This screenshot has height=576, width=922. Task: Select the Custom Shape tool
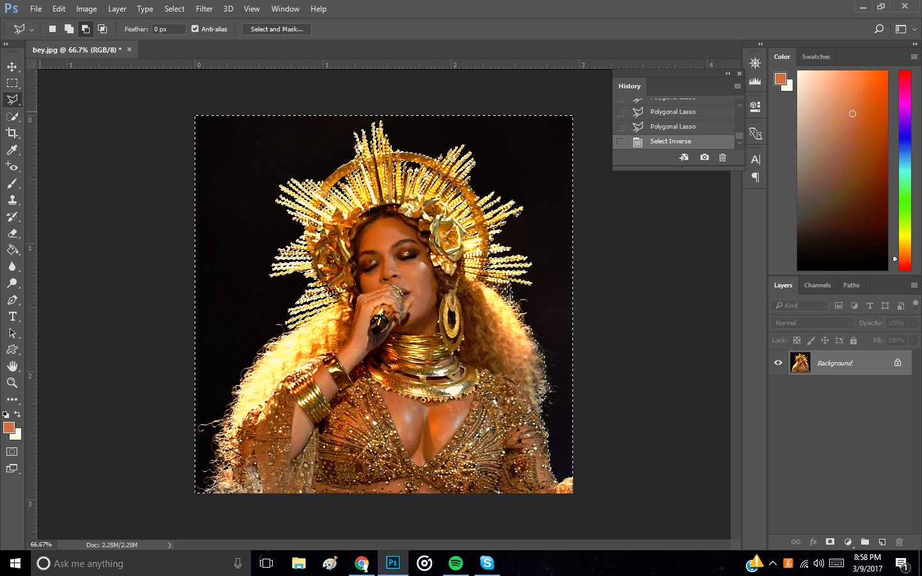point(12,349)
